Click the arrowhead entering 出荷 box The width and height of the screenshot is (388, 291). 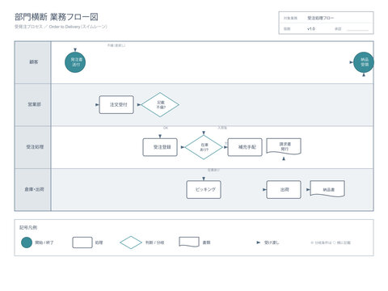tap(264, 189)
